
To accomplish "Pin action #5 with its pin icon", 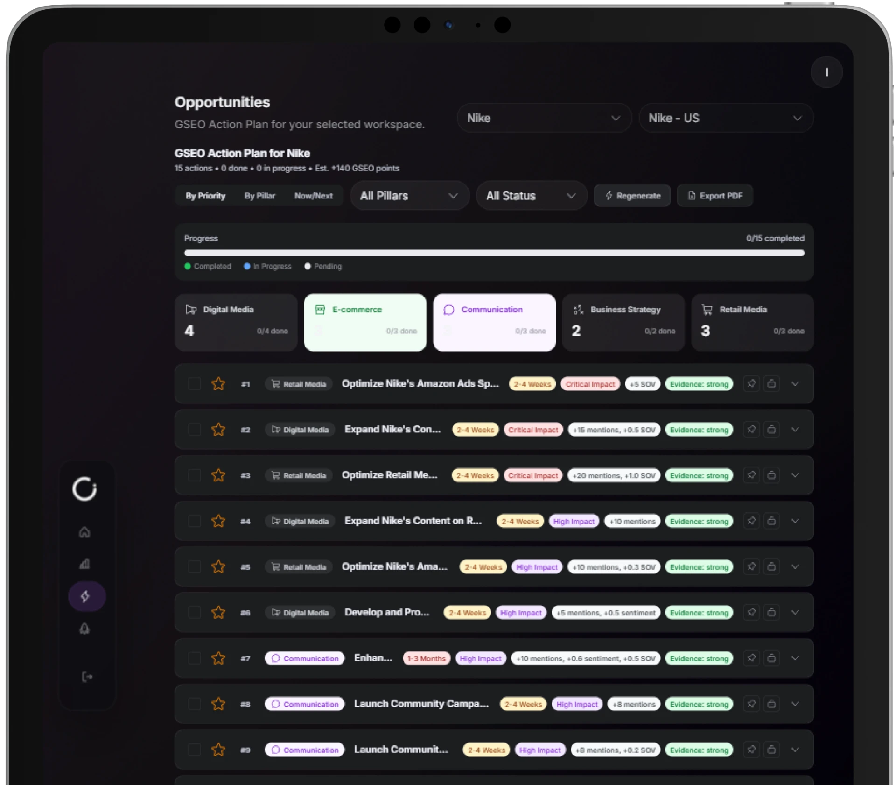I will pyautogui.click(x=751, y=566).
